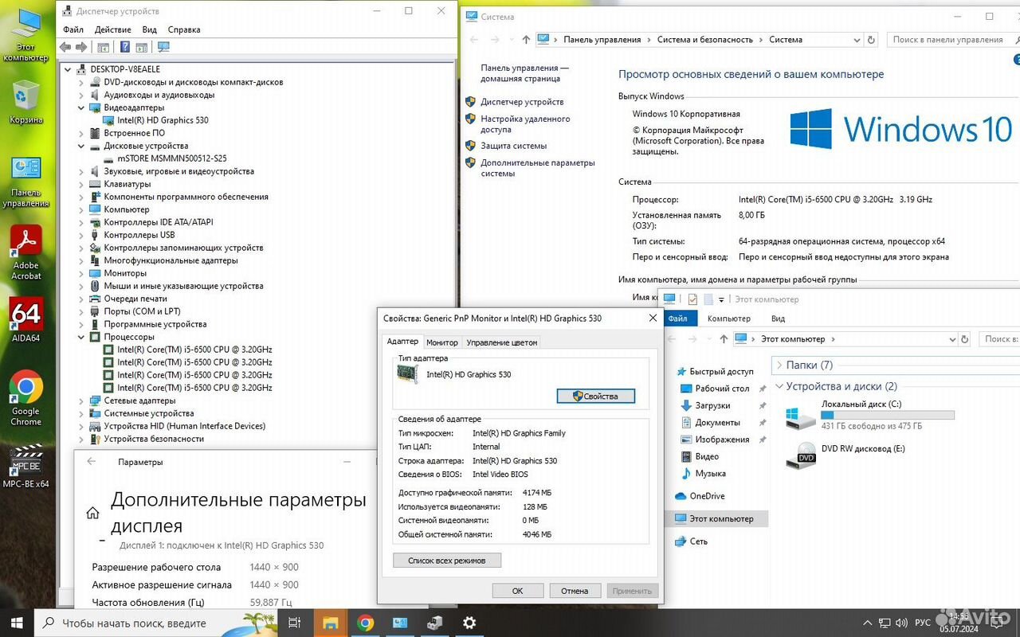Viewport: 1020px width, 637px height.
Task: Open the Этот компьютер desktop icon
Action: 26,36
